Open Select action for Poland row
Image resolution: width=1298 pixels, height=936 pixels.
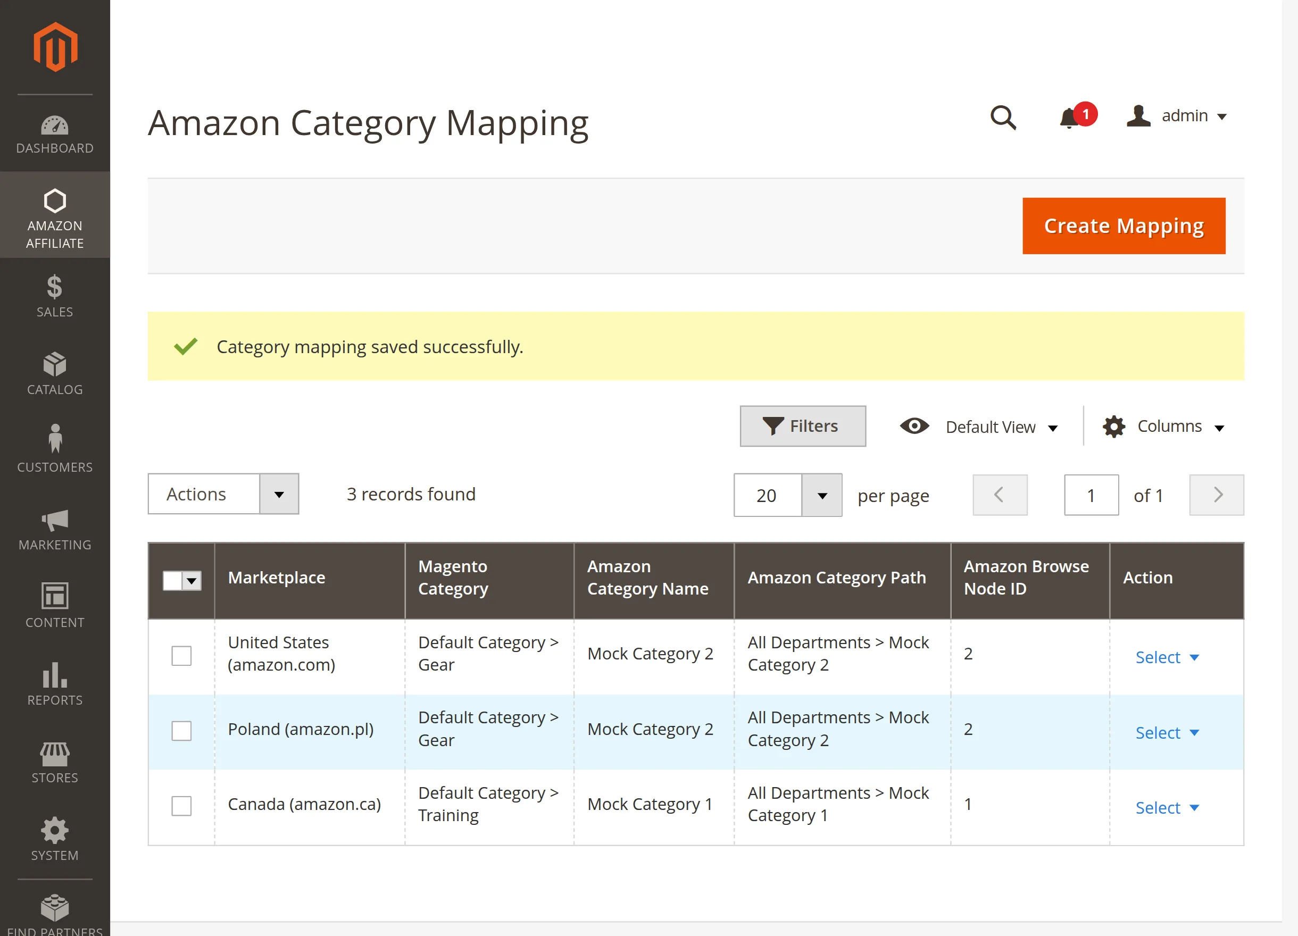(1167, 733)
